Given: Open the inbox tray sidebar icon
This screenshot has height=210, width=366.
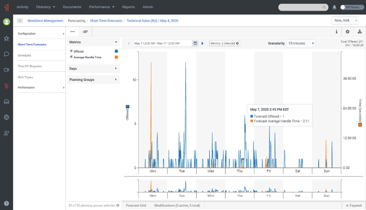Looking at the screenshot, I should (6, 101).
